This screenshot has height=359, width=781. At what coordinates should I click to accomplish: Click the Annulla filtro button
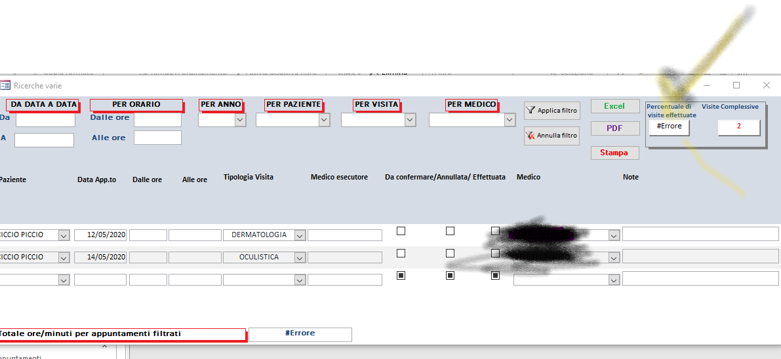[x=552, y=136]
